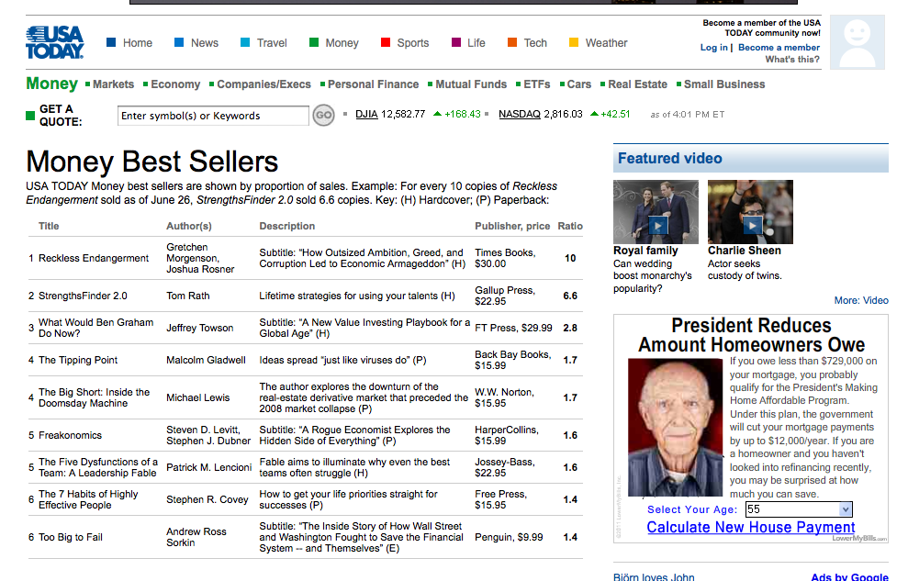Open the News section
908x581 pixels.
click(205, 43)
